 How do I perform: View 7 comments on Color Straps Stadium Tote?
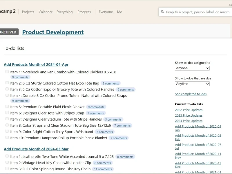click(122, 126)
